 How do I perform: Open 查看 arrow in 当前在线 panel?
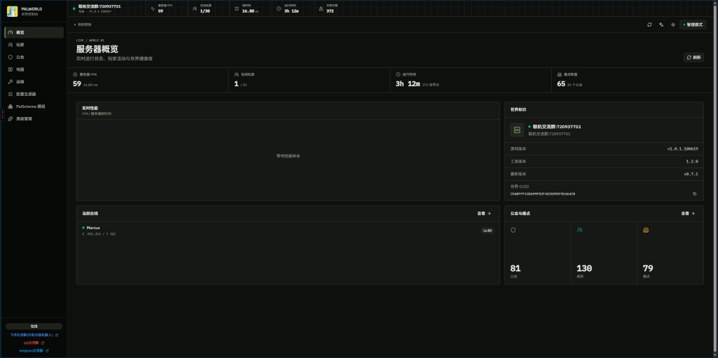point(484,214)
